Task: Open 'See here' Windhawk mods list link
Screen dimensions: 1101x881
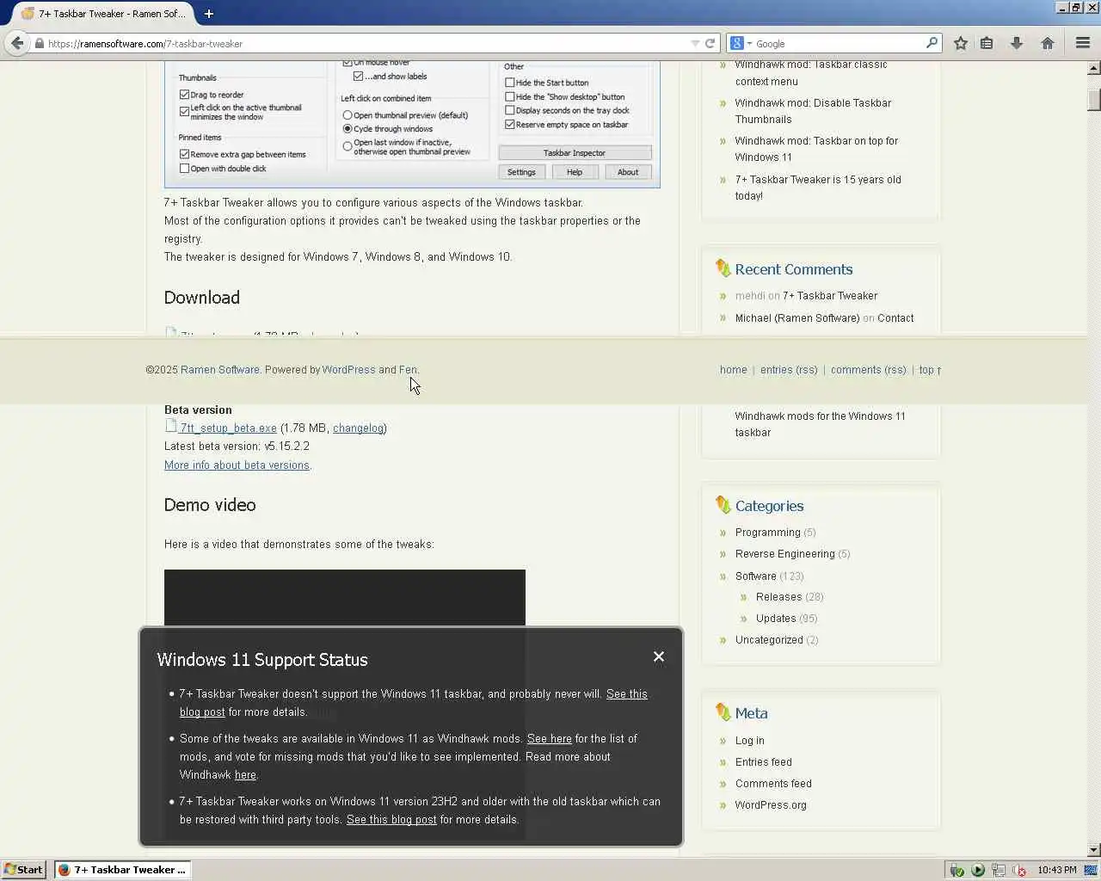Action: 550,738
